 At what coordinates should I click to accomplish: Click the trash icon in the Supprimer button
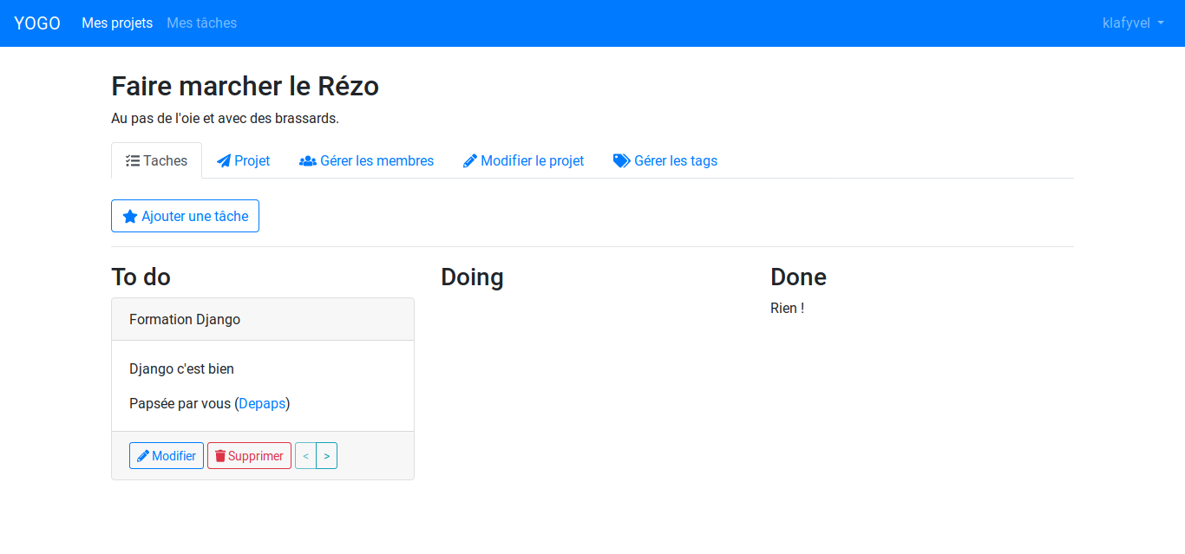[220, 456]
